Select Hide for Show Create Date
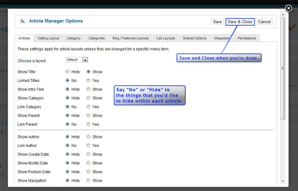298x191 pixels. coord(67,154)
